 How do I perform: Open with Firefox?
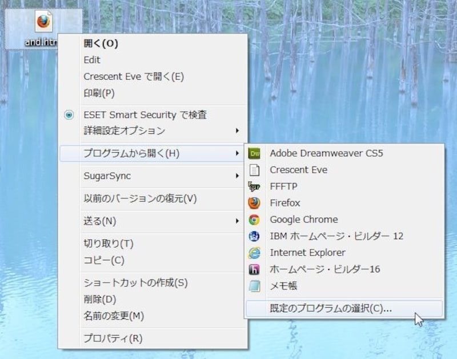click(344, 203)
